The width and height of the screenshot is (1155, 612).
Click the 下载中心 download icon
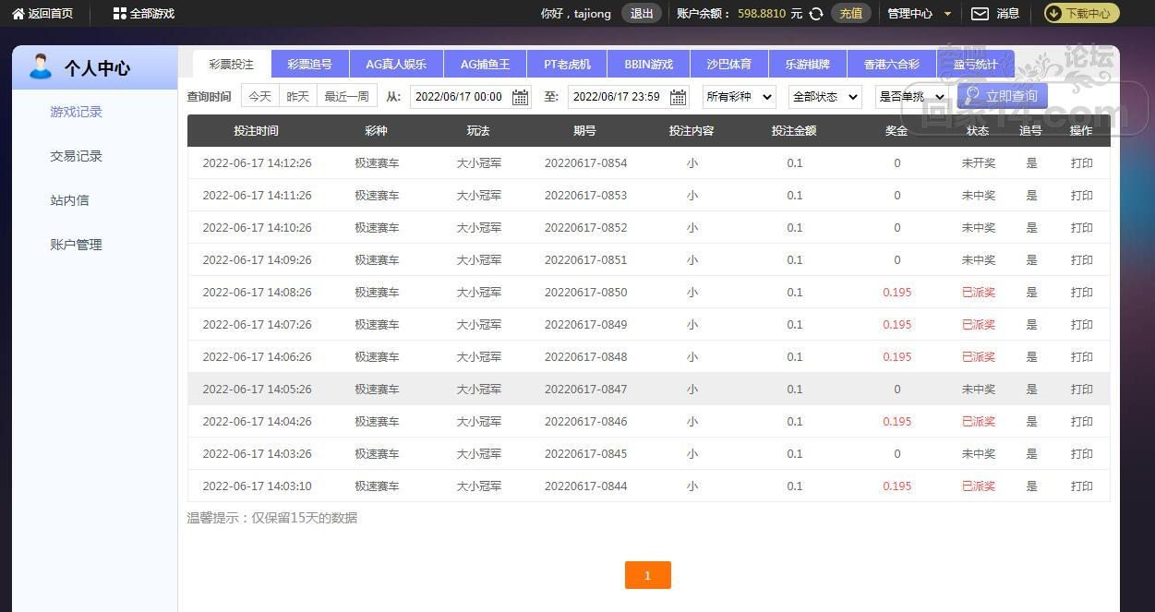coord(1053,14)
